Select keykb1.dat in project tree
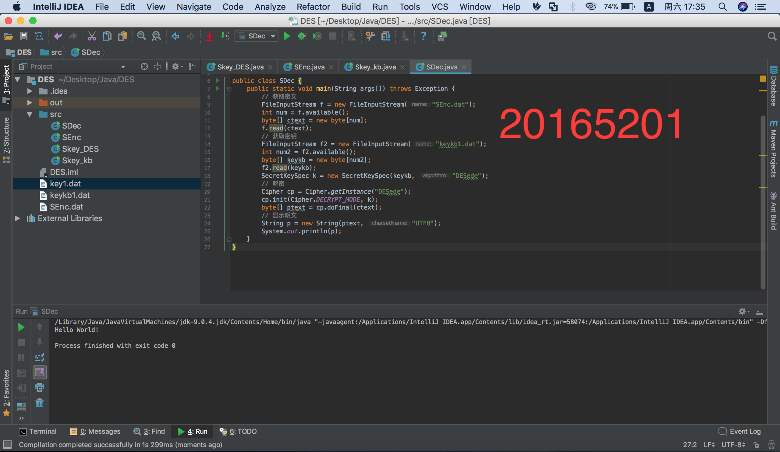This screenshot has width=780, height=452. coord(70,195)
